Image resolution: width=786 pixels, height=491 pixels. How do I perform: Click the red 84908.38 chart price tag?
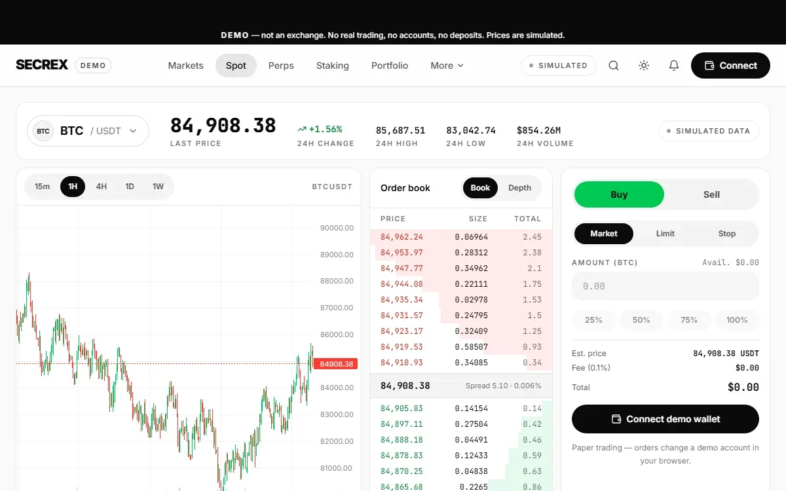point(335,364)
